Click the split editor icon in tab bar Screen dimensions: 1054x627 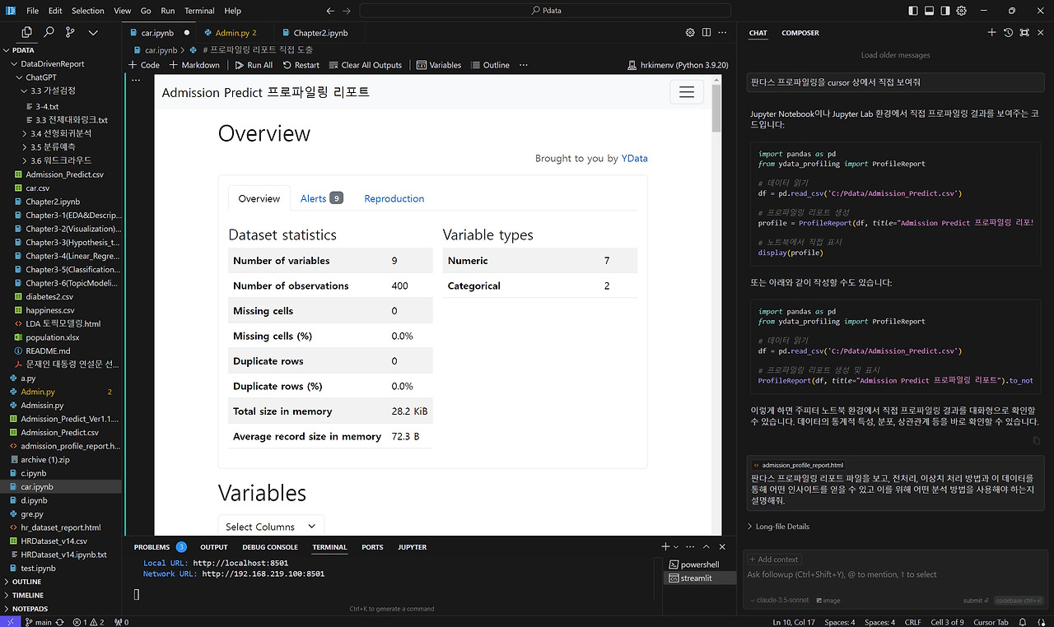coord(707,33)
